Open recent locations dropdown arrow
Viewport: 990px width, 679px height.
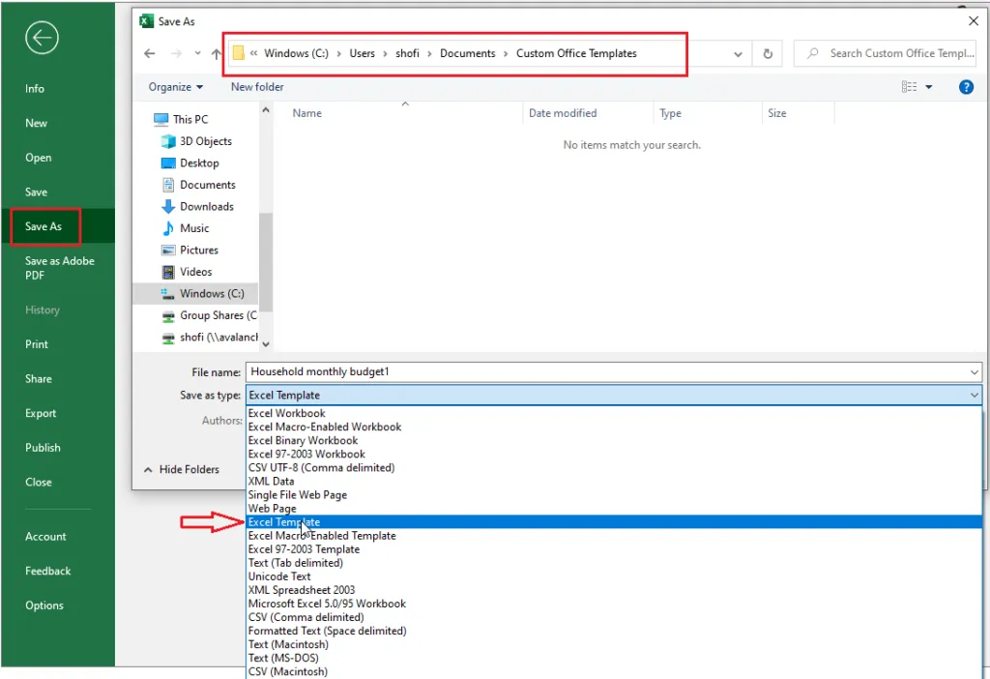click(197, 54)
